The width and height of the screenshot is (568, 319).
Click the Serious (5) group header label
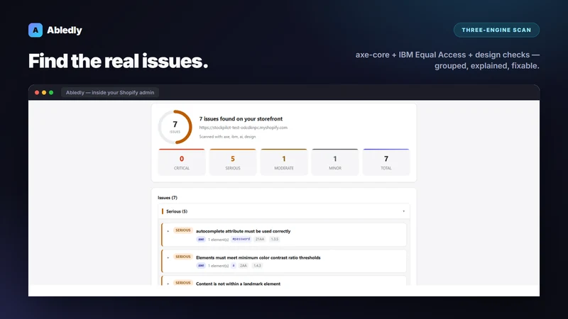177,211
